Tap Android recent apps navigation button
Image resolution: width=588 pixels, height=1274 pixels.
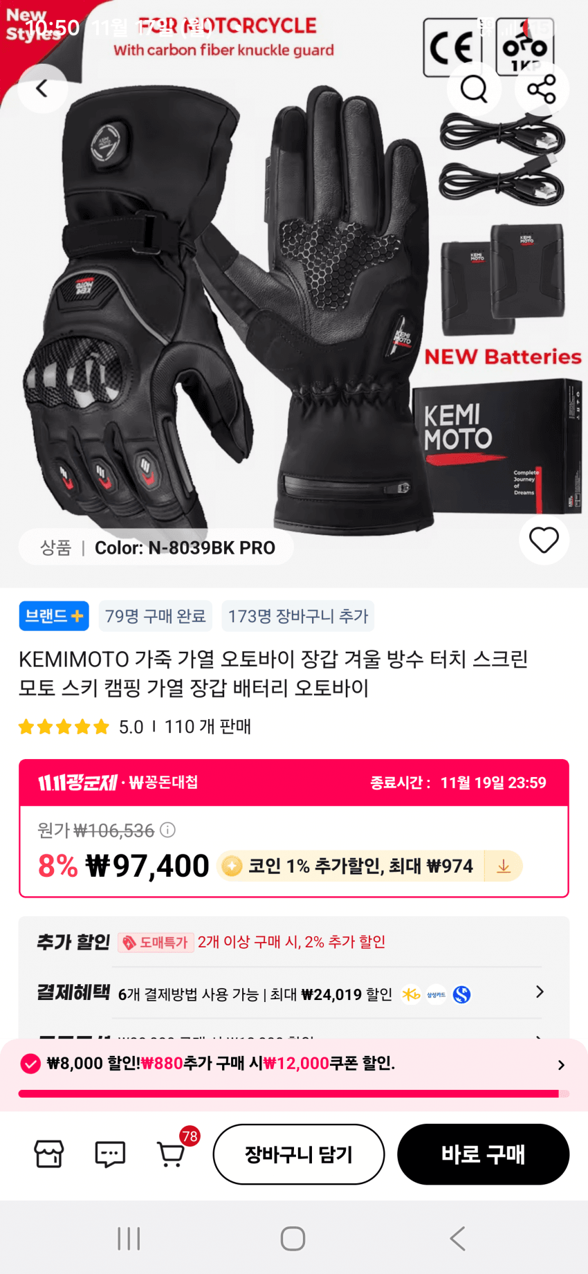(129, 1239)
